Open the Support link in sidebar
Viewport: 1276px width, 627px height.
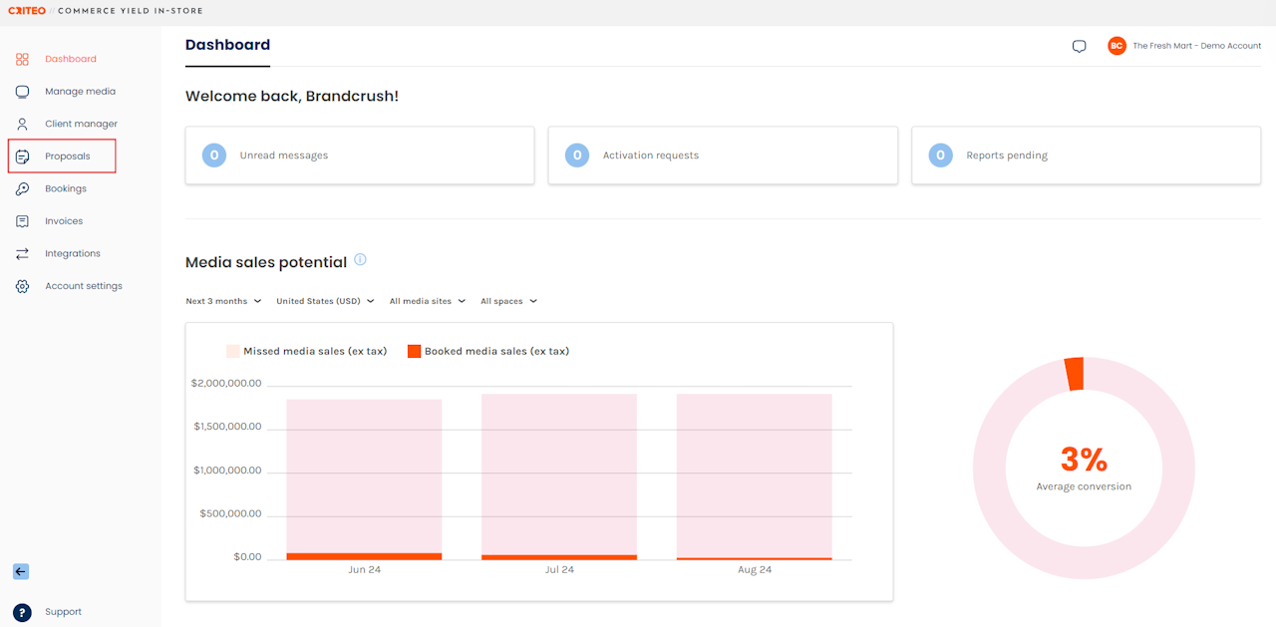(63, 612)
